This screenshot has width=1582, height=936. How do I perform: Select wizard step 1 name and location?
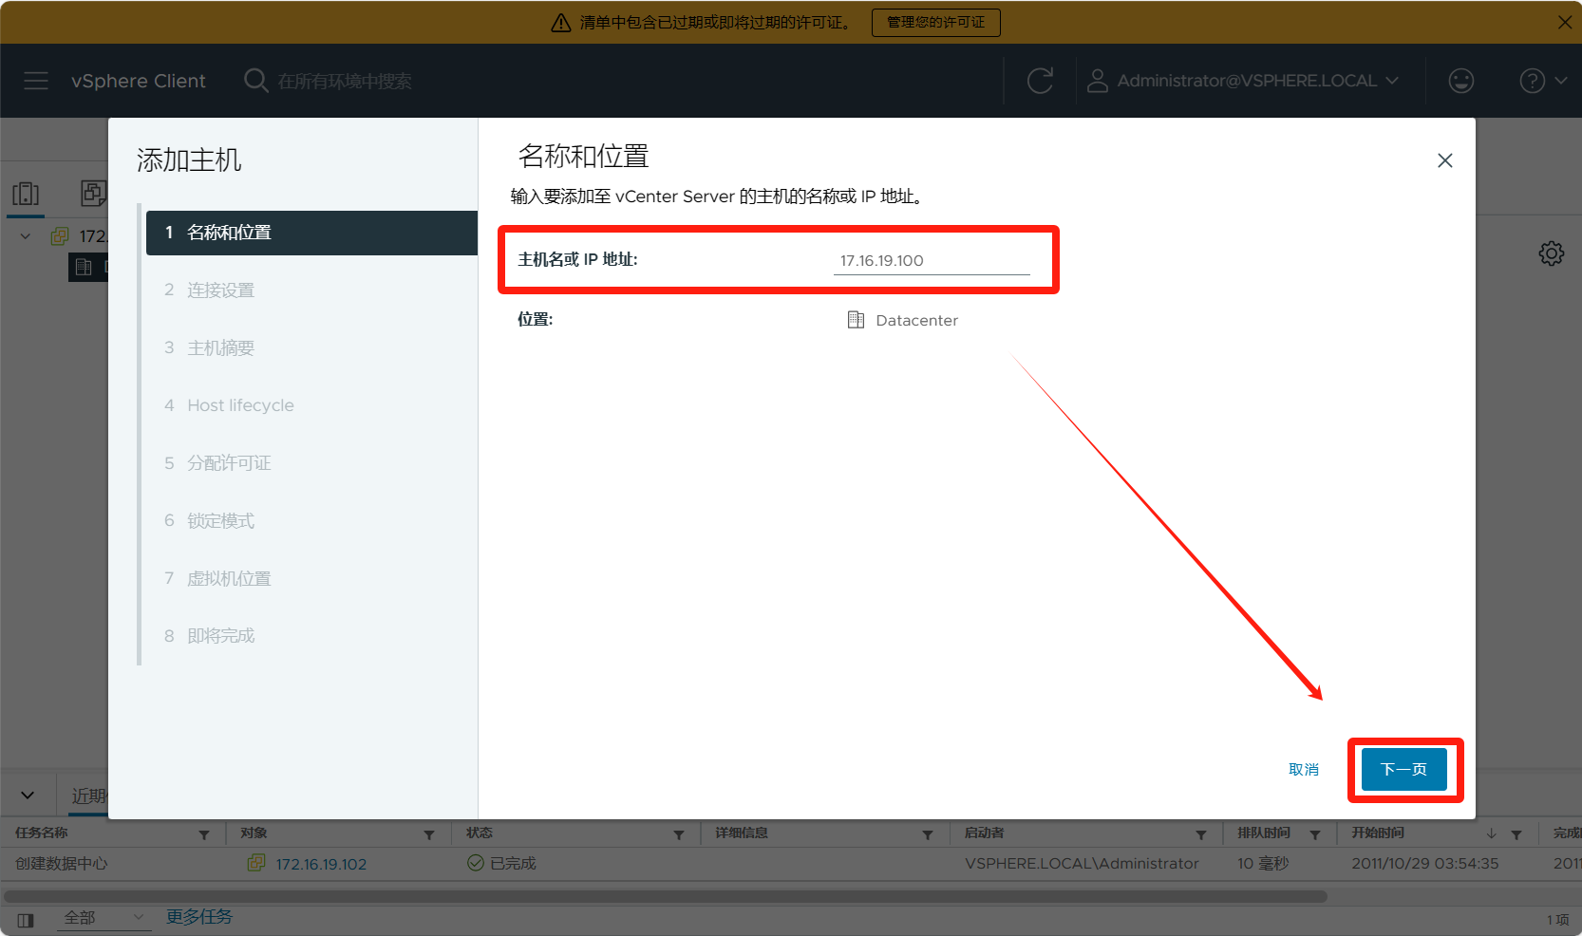click(x=311, y=233)
